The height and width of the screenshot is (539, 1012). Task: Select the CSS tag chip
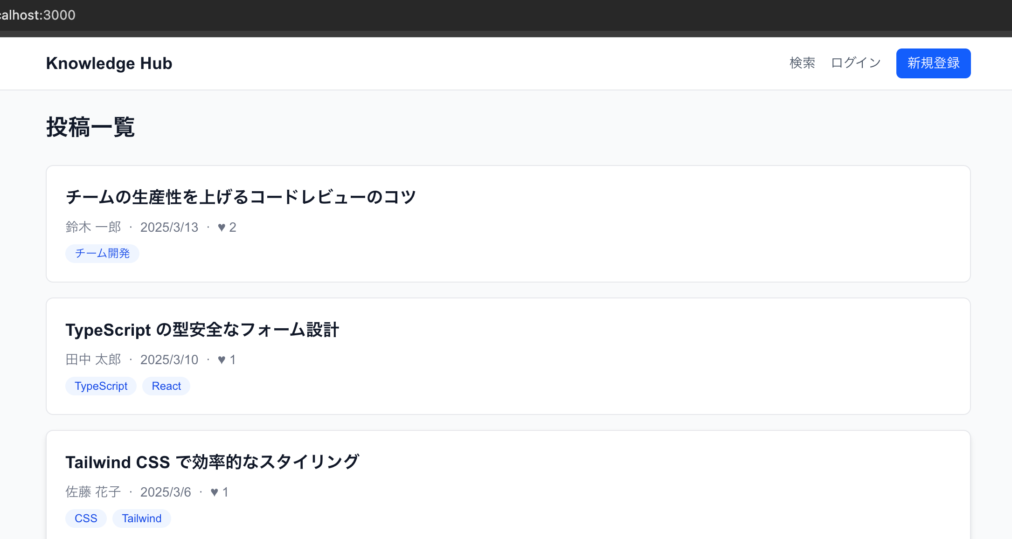(x=86, y=518)
